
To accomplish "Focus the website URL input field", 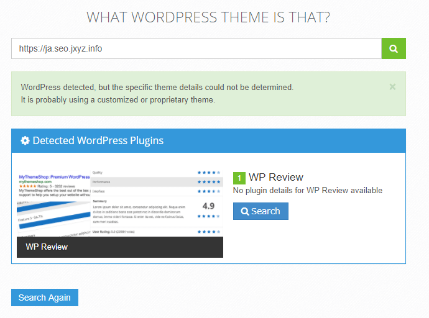I will 196,48.
